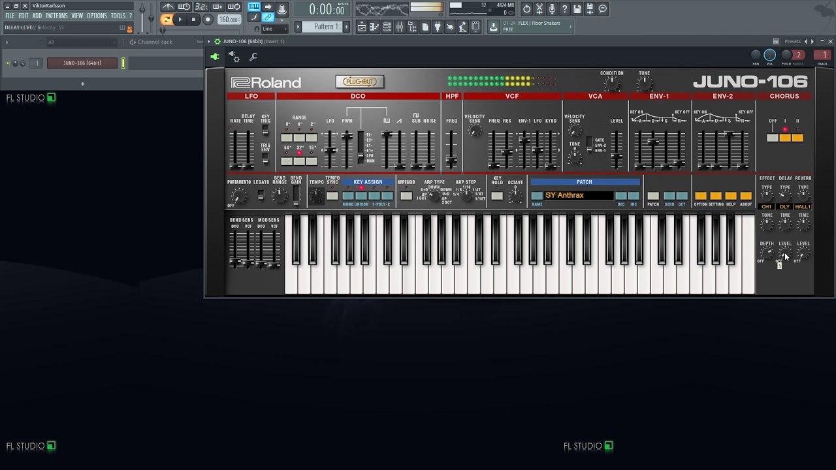Open the browser view icon

click(412, 27)
